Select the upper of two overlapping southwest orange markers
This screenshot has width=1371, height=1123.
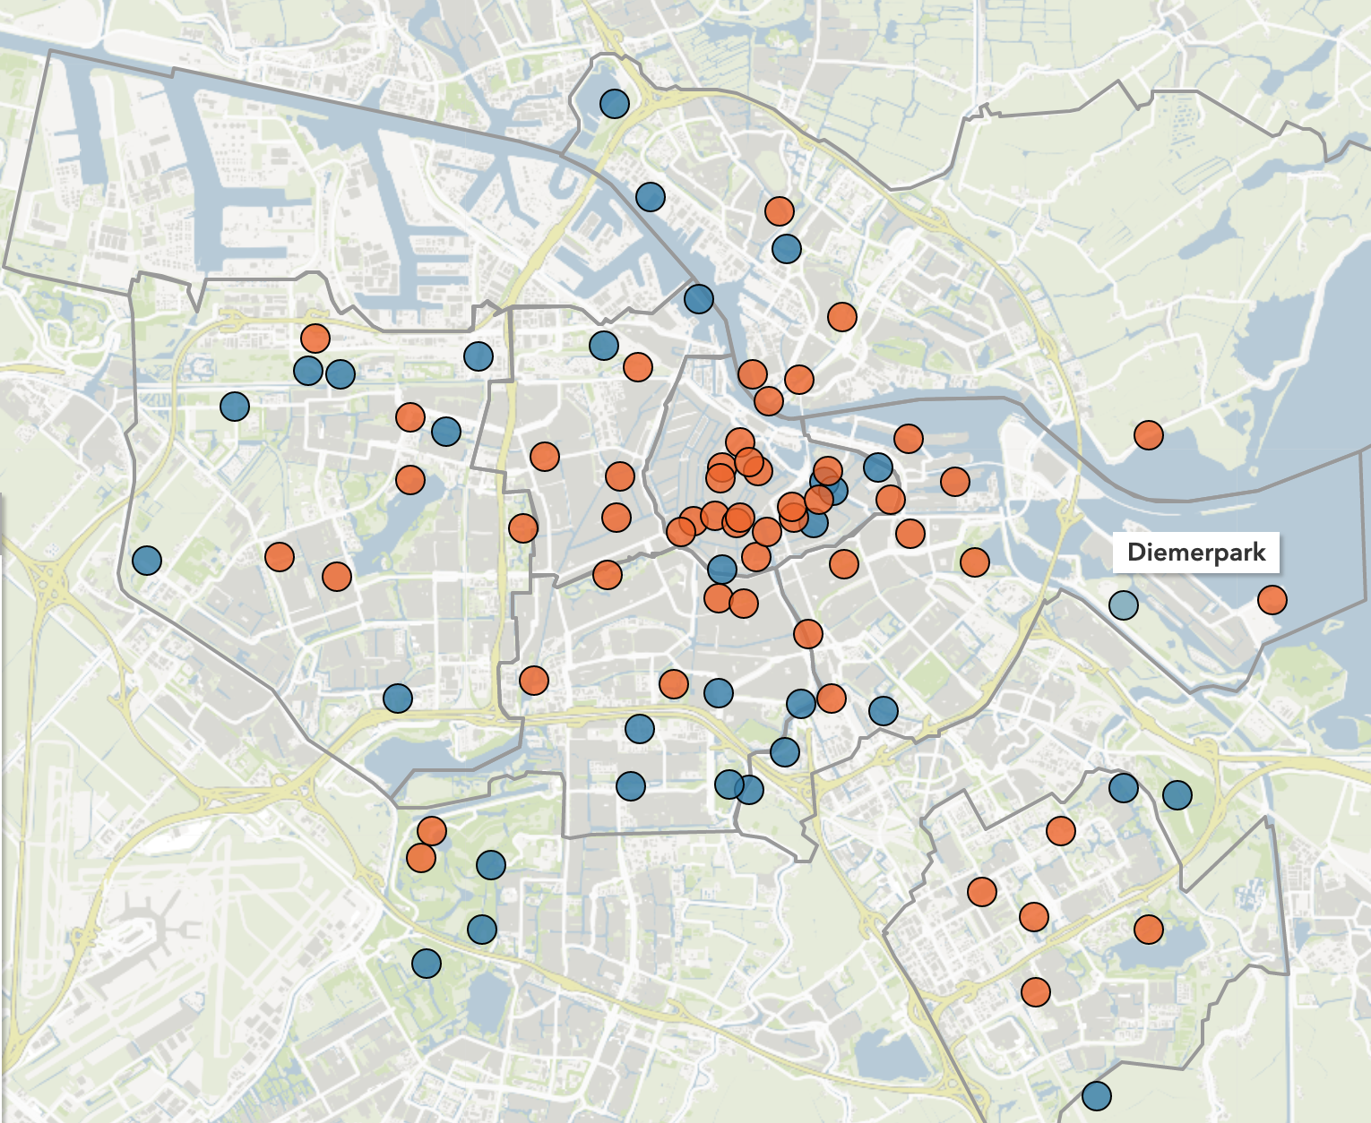pos(432,830)
